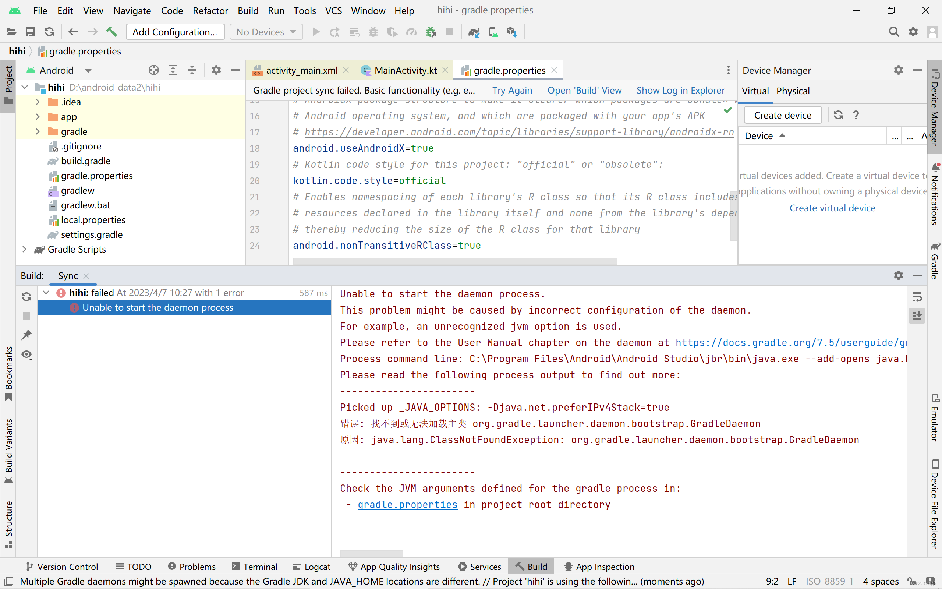
Task: Open gradle.properties link in error log
Action: (x=408, y=504)
